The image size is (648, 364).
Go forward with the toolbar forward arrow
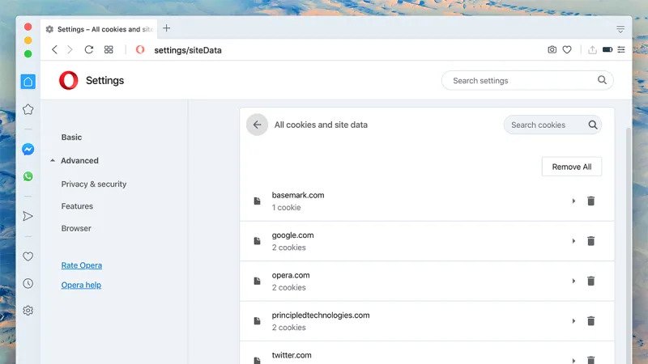(70, 50)
